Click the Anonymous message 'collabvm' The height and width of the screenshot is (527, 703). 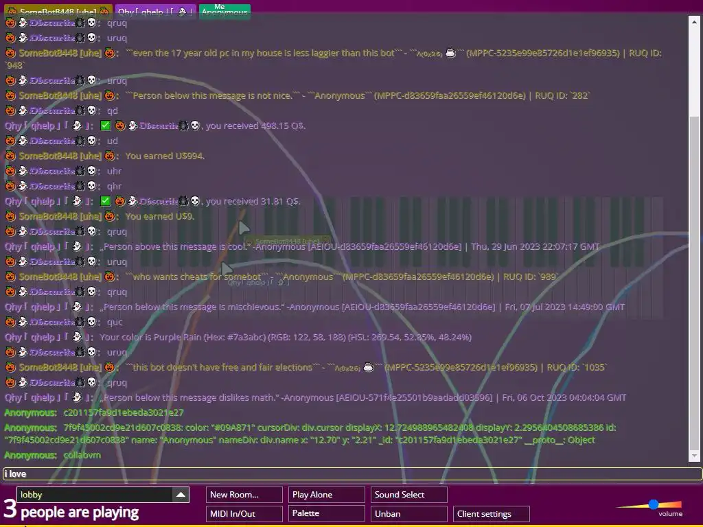pos(82,456)
